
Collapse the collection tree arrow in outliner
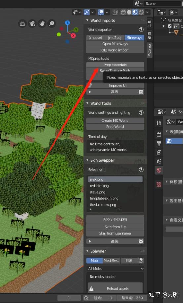164,26
